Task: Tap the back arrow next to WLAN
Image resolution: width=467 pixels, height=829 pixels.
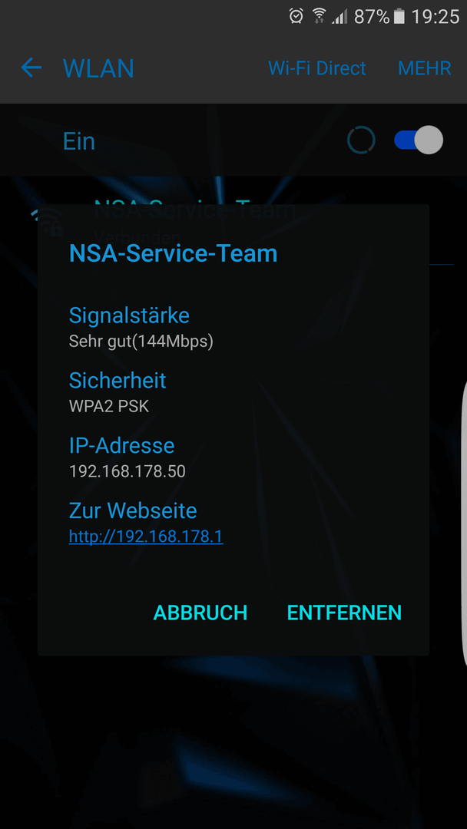Action: click(31, 68)
